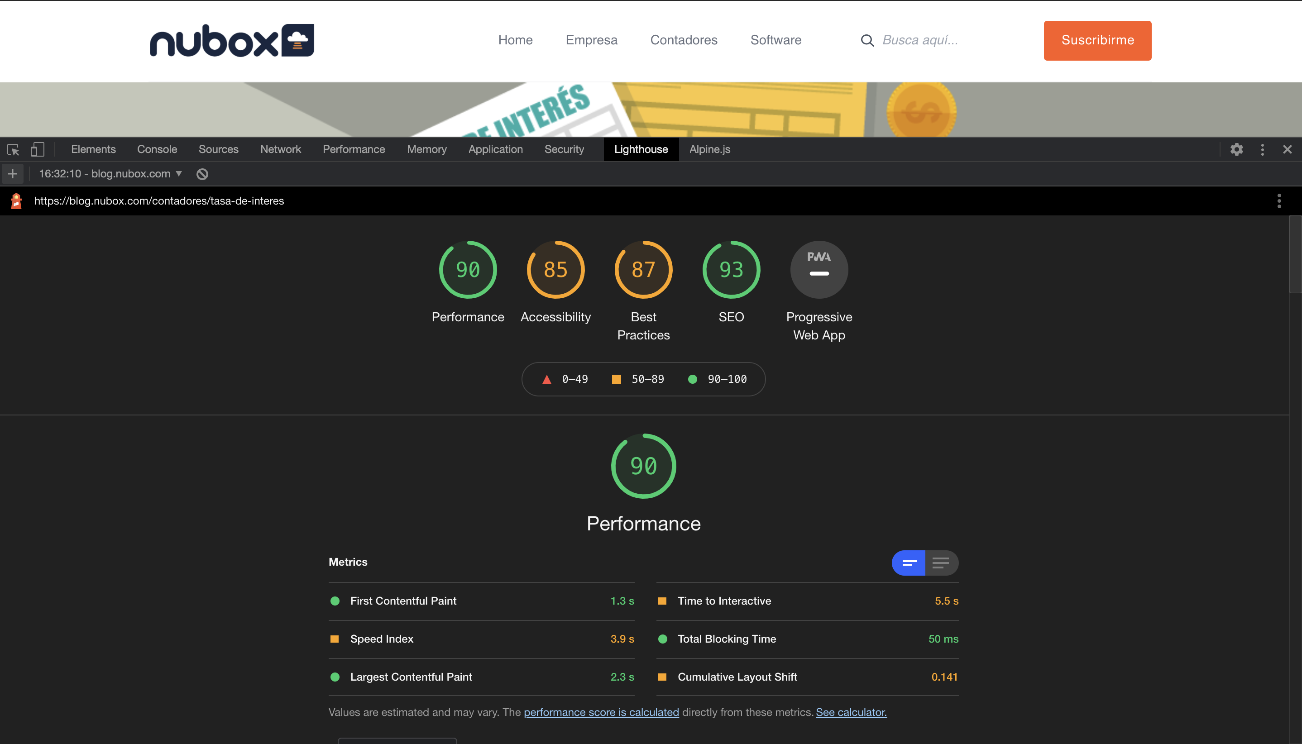The height and width of the screenshot is (744, 1302).
Task: Click the nubox logo
Action: [232, 40]
